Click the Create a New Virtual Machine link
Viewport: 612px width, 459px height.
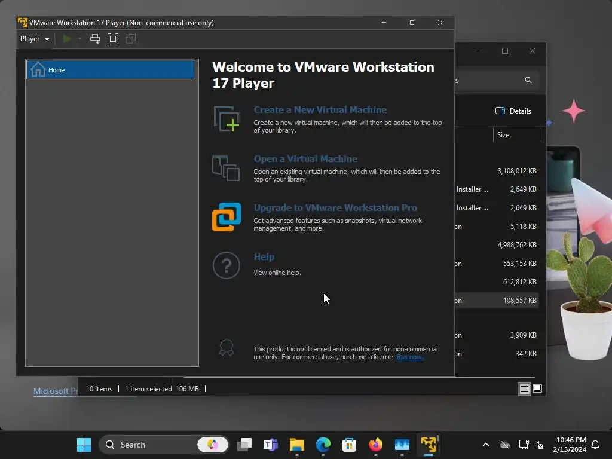tap(320, 110)
